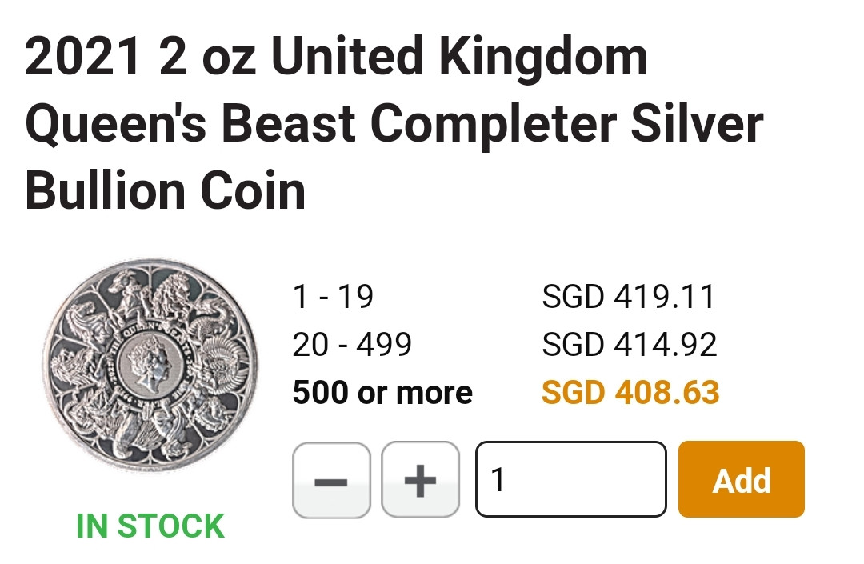Click the Queen's portrait at coin center
864x564 pixels.
153,368
